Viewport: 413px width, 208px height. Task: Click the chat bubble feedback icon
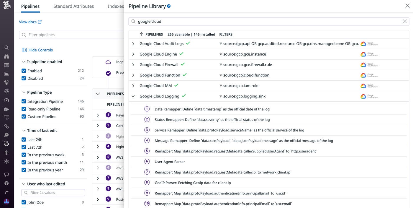pos(6,174)
